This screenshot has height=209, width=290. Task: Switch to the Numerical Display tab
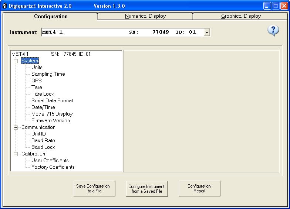click(x=145, y=16)
